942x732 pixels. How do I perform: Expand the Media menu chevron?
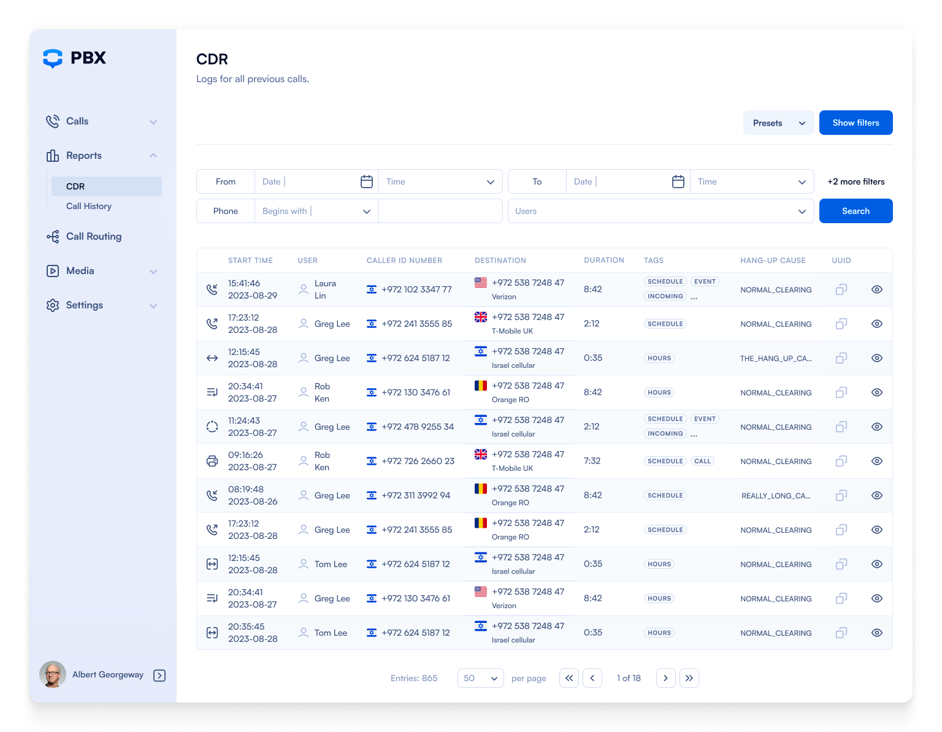pos(153,272)
